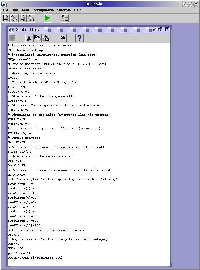Click the 'DetH=15' line

[14, 161]
